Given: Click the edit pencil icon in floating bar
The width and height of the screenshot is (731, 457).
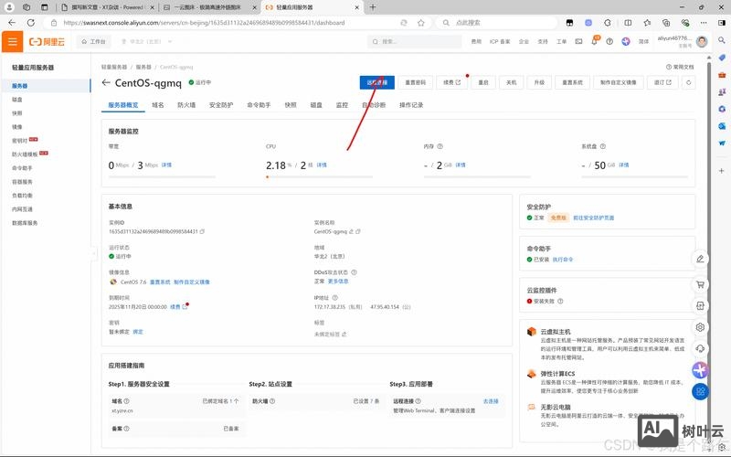Looking at the screenshot, I should click(x=700, y=259).
